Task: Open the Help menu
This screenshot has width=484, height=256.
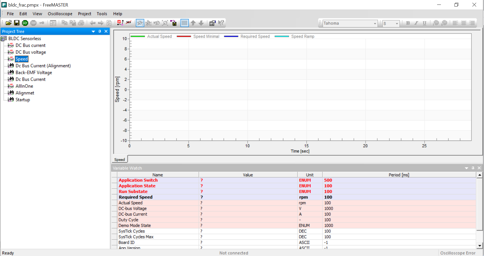Action: [x=117, y=14]
